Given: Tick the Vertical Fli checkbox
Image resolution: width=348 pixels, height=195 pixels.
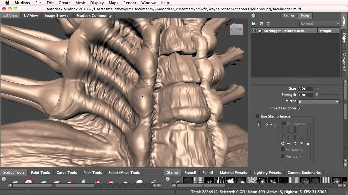Looking at the screenshot, I should [282, 156].
